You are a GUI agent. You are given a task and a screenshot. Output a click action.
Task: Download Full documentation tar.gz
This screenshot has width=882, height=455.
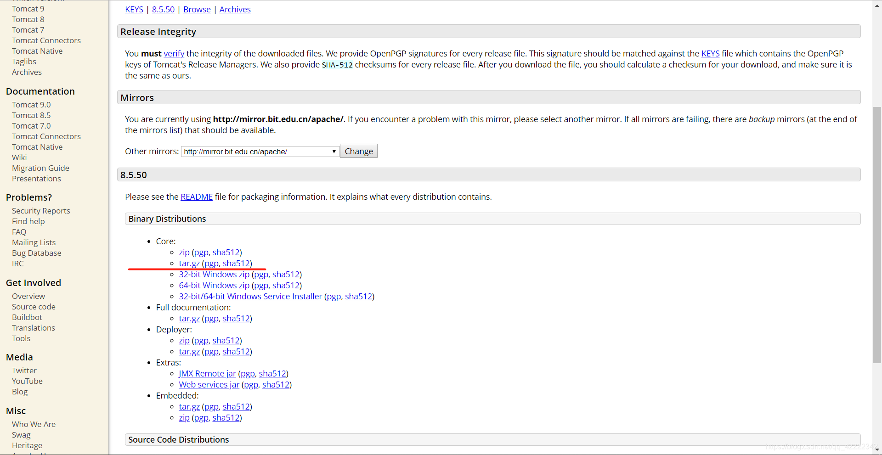coord(189,319)
